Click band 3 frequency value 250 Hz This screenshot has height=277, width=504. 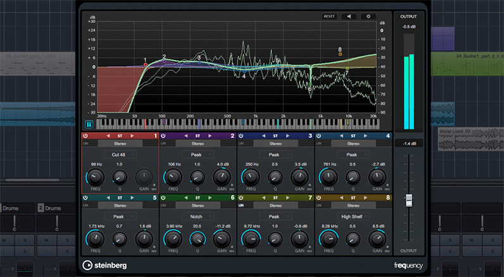point(251,164)
